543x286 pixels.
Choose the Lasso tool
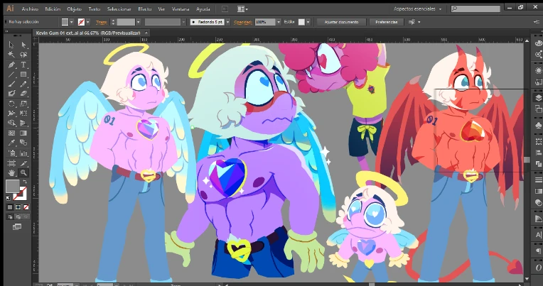coord(23,55)
